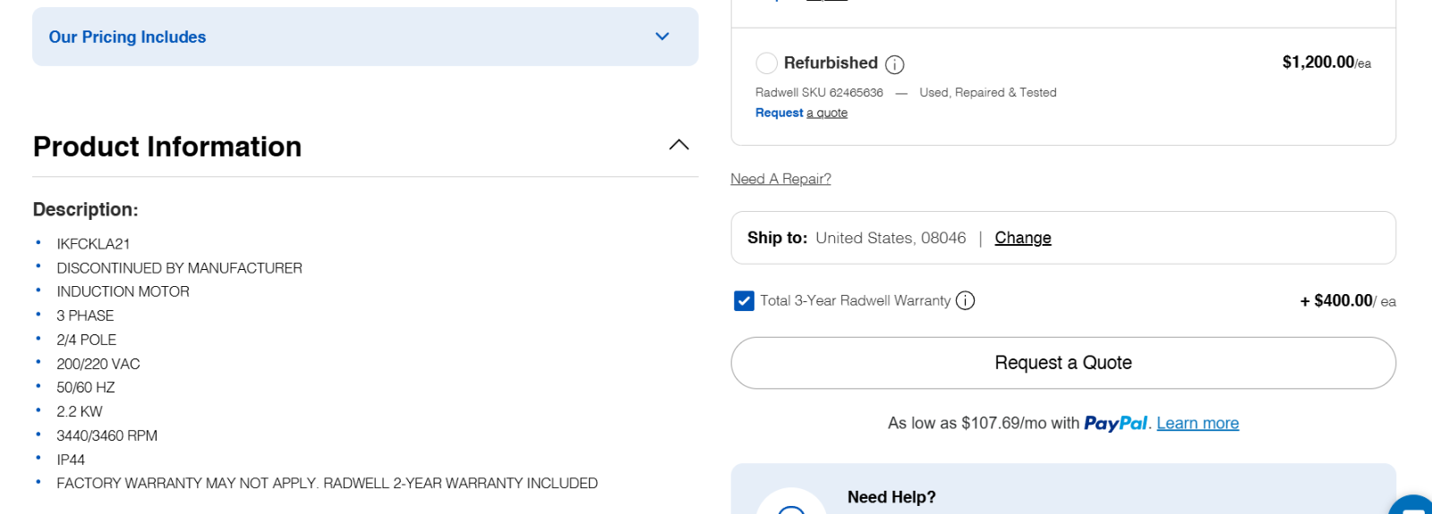Uncheck Total 3-Year Radwell Warranty checkbox
This screenshot has height=514, width=1432.
tap(744, 301)
